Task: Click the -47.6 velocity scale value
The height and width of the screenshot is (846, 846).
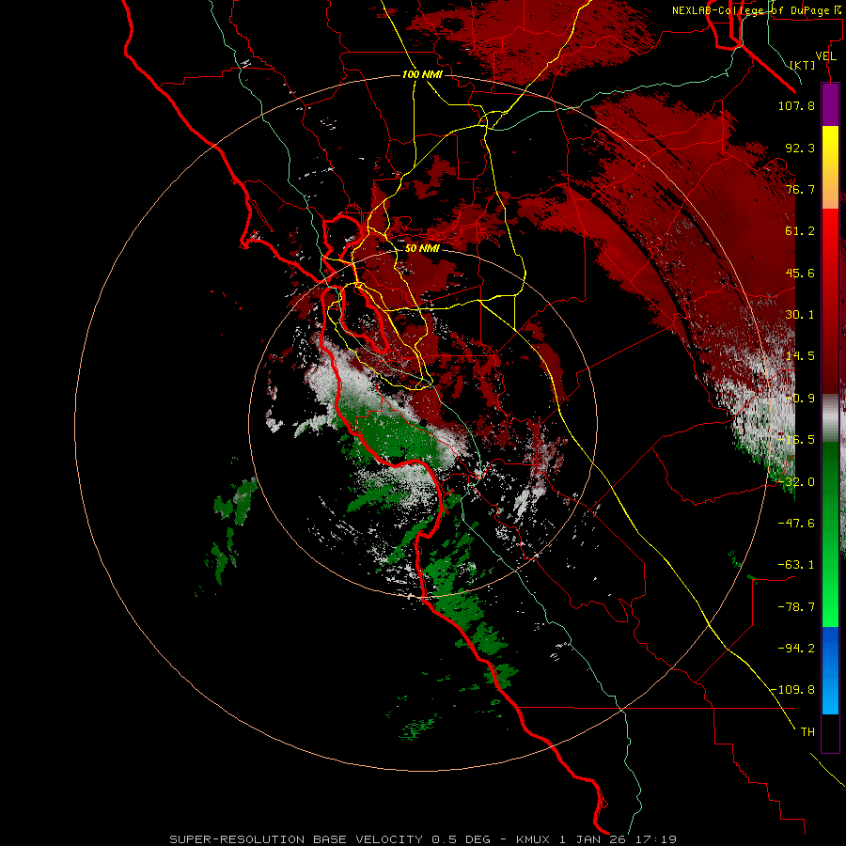Action: (796, 524)
